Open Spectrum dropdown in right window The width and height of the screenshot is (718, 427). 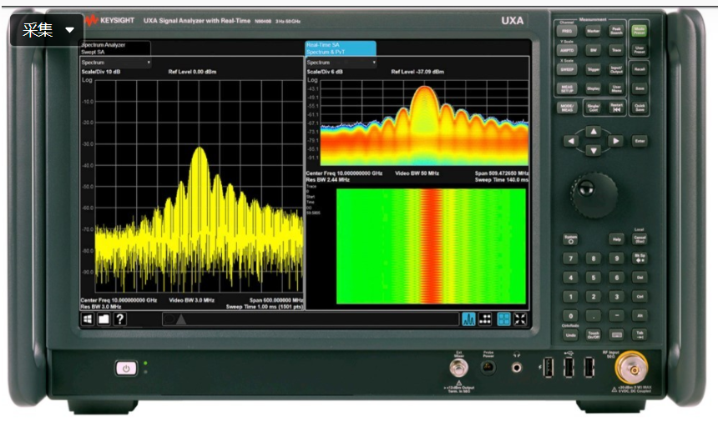click(x=341, y=63)
